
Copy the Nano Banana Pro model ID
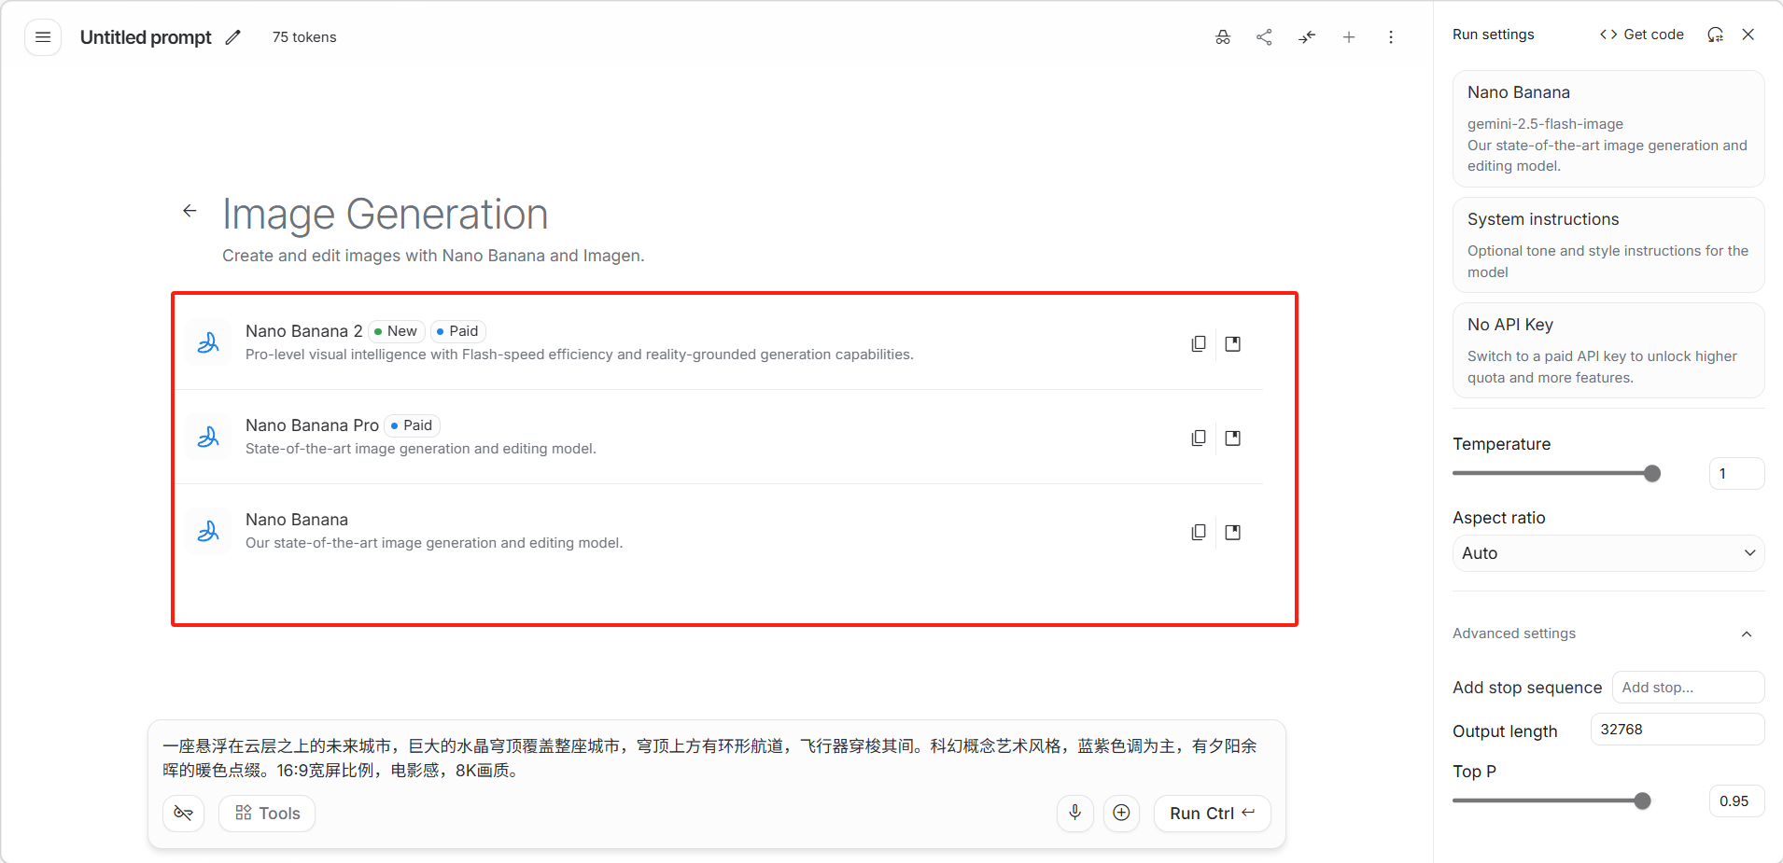click(x=1199, y=438)
